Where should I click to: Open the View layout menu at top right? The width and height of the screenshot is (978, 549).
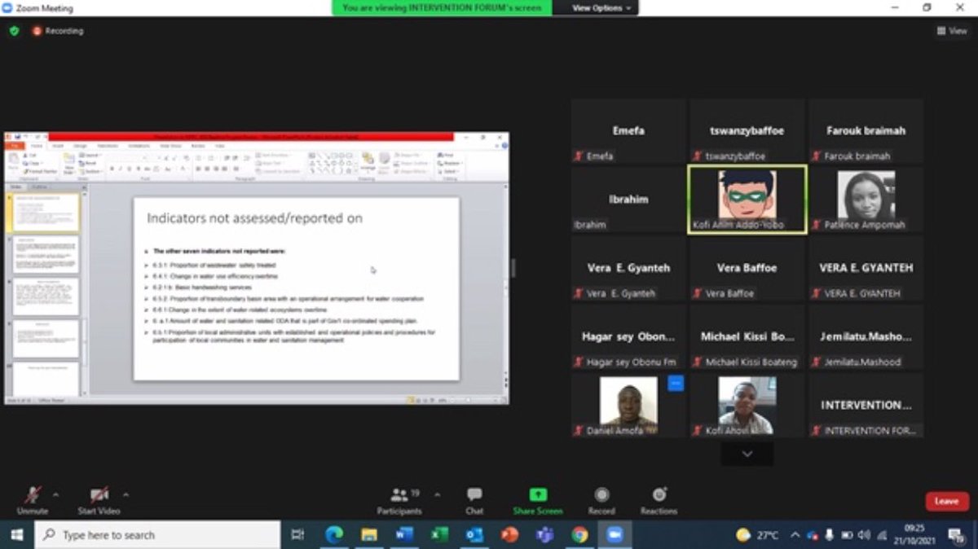pyautogui.click(x=952, y=31)
